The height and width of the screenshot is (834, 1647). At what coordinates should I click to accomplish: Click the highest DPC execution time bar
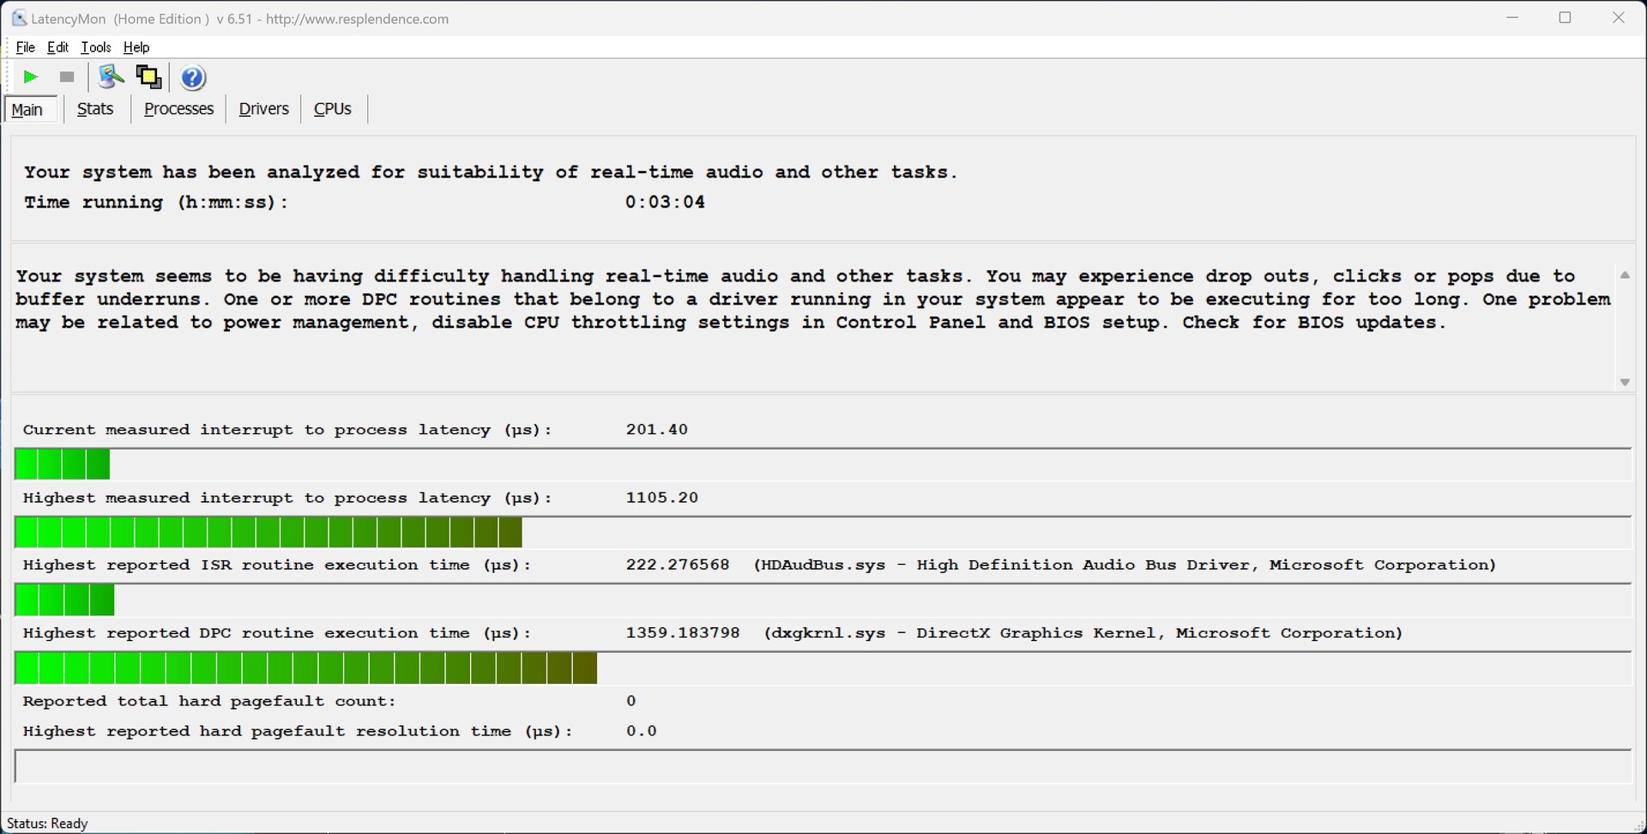pyautogui.click(x=823, y=668)
